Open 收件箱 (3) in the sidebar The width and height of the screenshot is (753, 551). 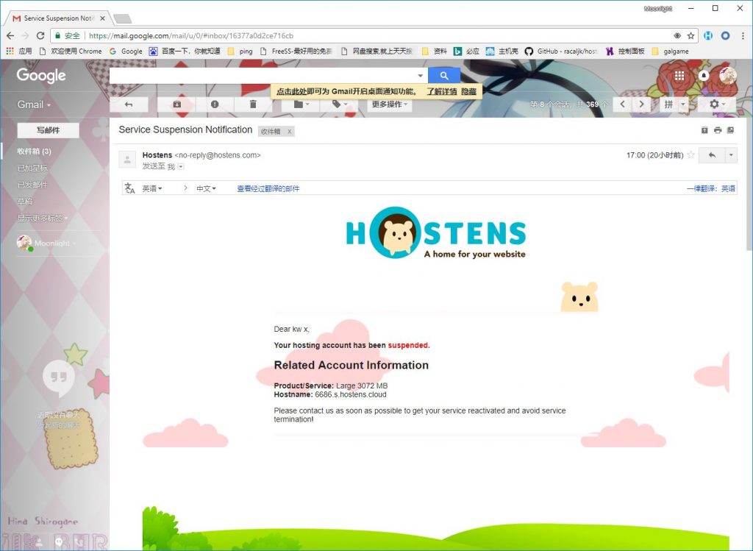pyautogui.click(x=34, y=151)
